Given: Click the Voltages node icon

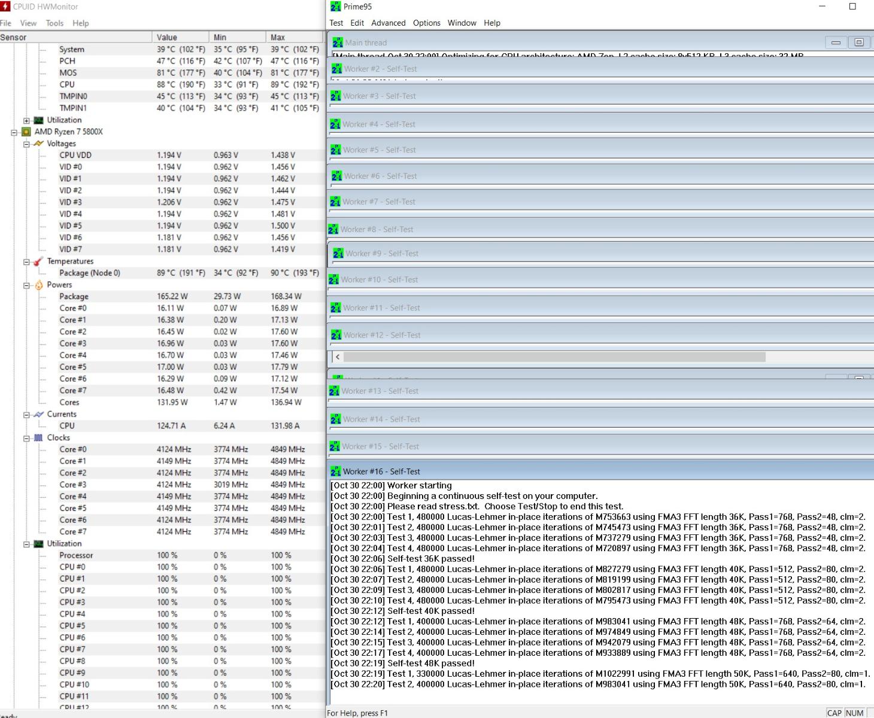Looking at the screenshot, I should click(39, 144).
